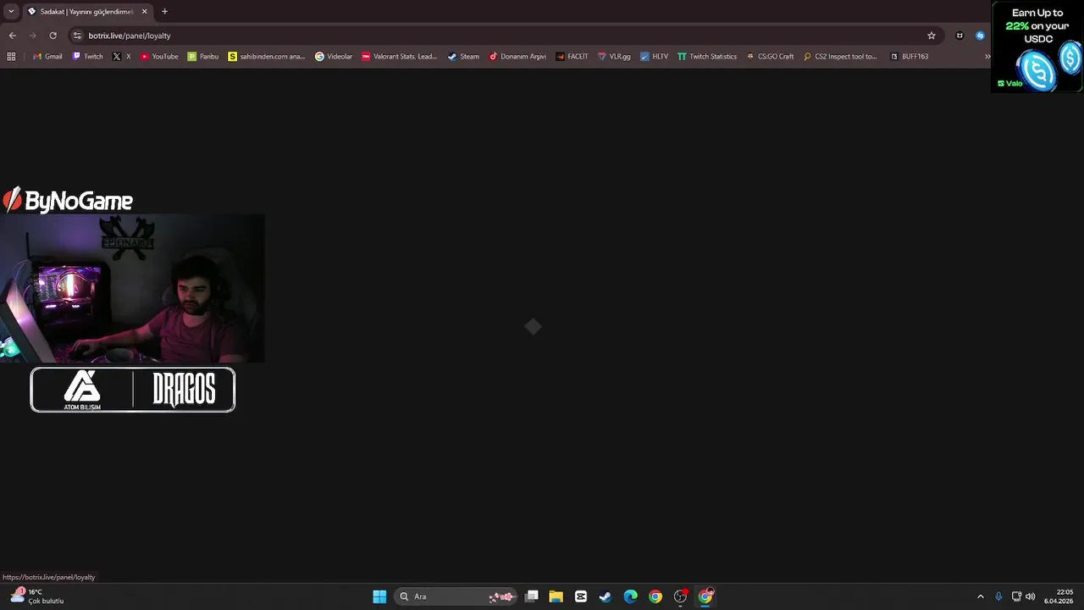Click the USDC earn advertisement
Screen dimensions: 1084x610
pyautogui.click(x=1037, y=47)
